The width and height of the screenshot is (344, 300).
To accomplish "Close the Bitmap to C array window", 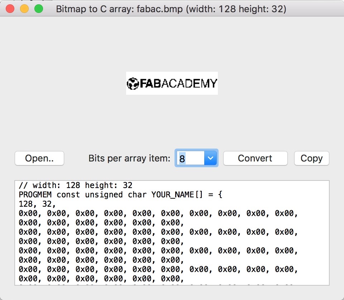I will pos(10,9).
